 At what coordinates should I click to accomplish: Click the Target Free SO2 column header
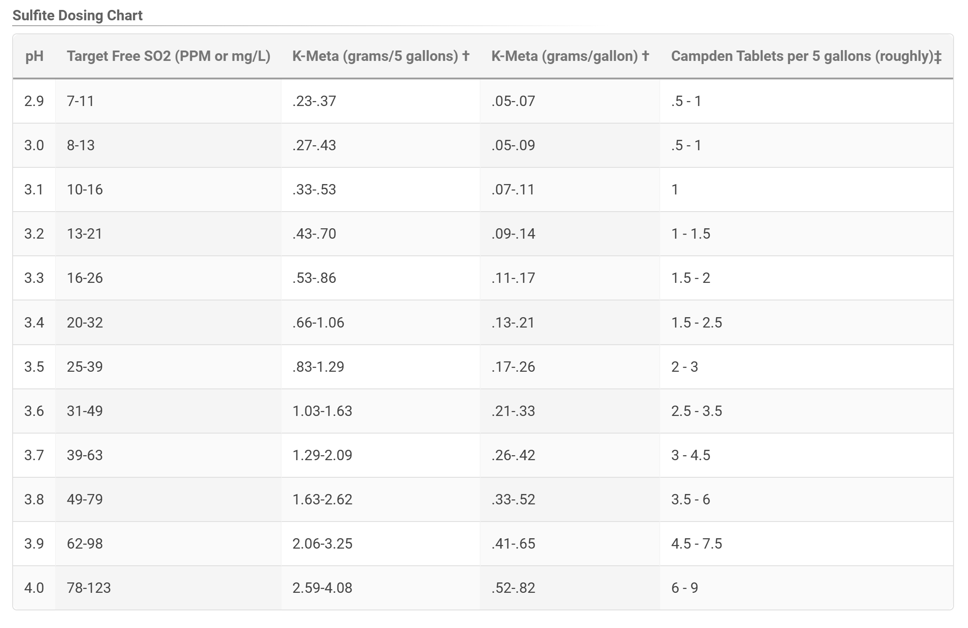tap(168, 56)
